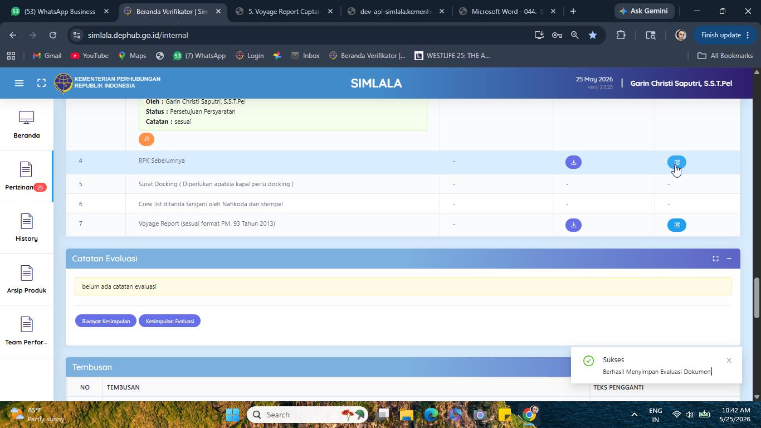This screenshot has height=428, width=761.
Task: Open the Riwayat Kesimpulan button
Action: [106, 321]
